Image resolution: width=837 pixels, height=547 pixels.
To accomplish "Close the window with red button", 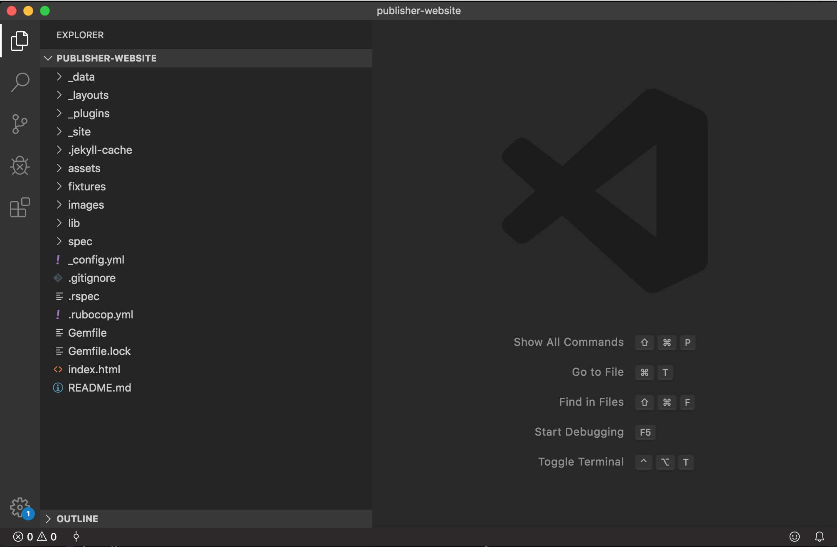I will pyautogui.click(x=12, y=11).
